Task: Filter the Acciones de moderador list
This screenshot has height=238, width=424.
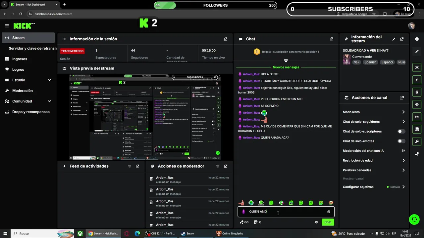Action: [x=218, y=166]
